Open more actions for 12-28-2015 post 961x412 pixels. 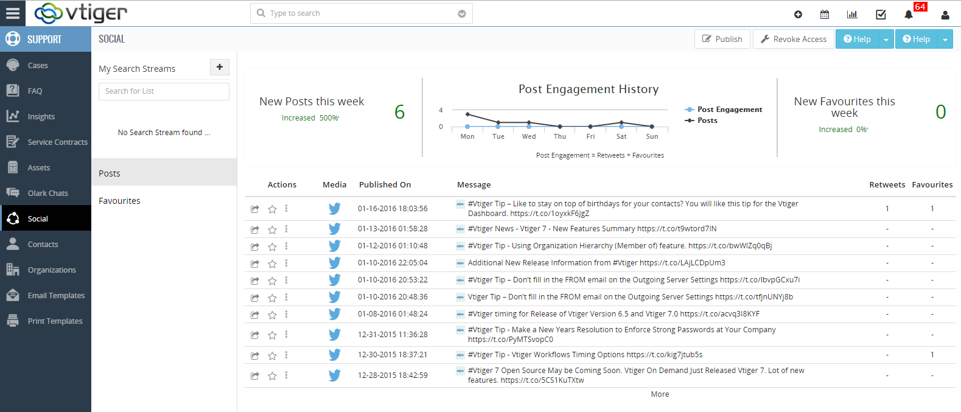coord(286,375)
